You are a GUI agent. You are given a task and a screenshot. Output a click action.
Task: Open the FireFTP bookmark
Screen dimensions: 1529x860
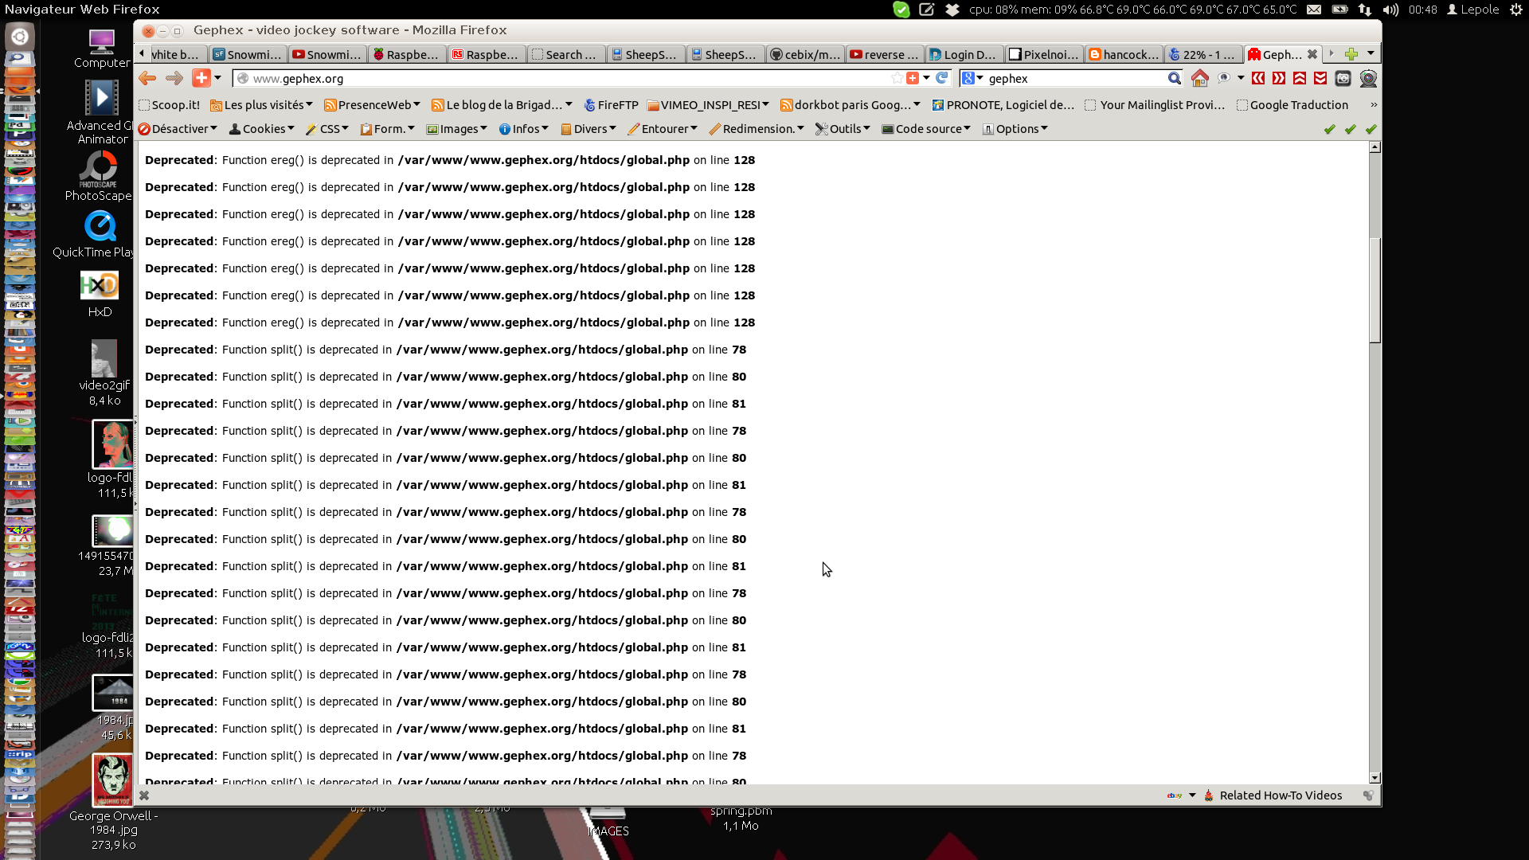[611, 105]
